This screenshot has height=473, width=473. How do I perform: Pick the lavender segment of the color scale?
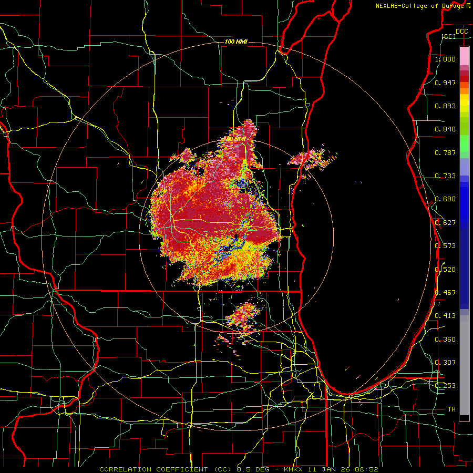464,167
